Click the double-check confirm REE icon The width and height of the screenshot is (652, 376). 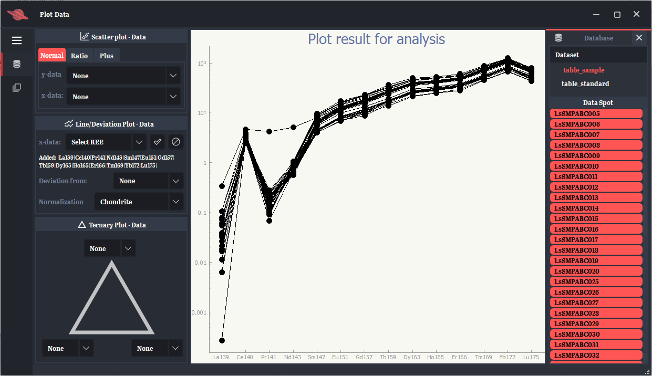(157, 142)
